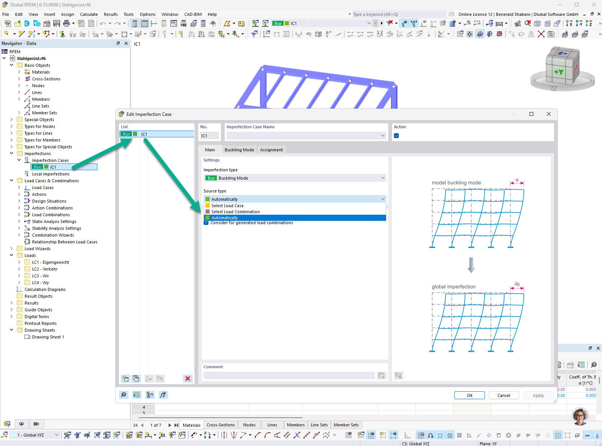Open the Member Sets table tab
The height and width of the screenshot is (446, 602).
click(346, 425)
